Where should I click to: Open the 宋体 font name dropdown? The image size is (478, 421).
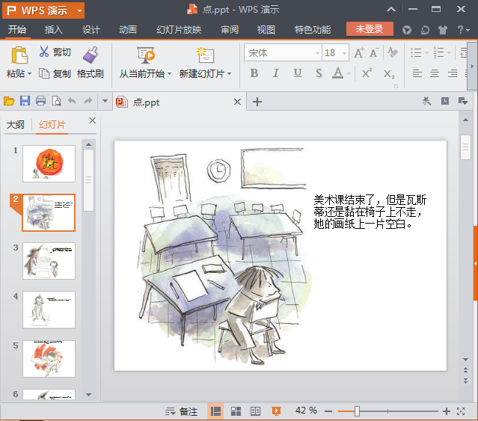[317, 53]
